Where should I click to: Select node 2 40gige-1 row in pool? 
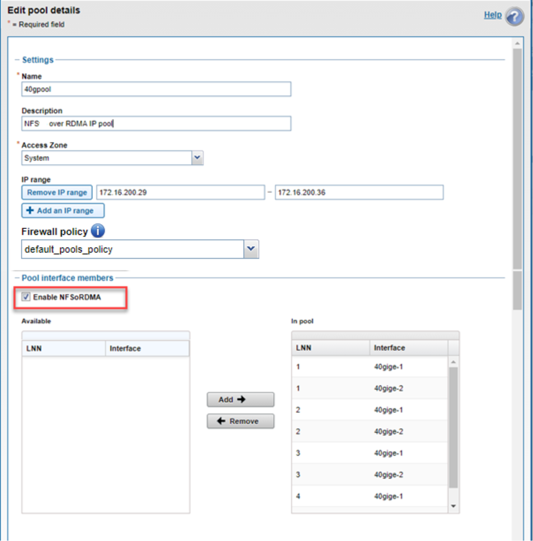(369, 410)
